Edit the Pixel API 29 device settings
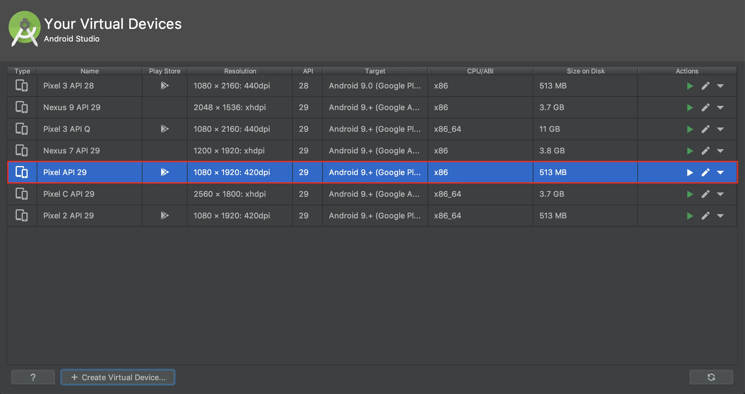Screen dimensions: 745x394 [705, 173]
